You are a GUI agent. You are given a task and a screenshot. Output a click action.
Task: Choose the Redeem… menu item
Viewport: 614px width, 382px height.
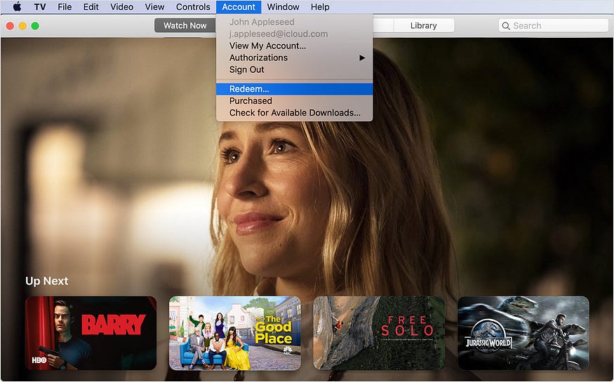coord(294,89)
